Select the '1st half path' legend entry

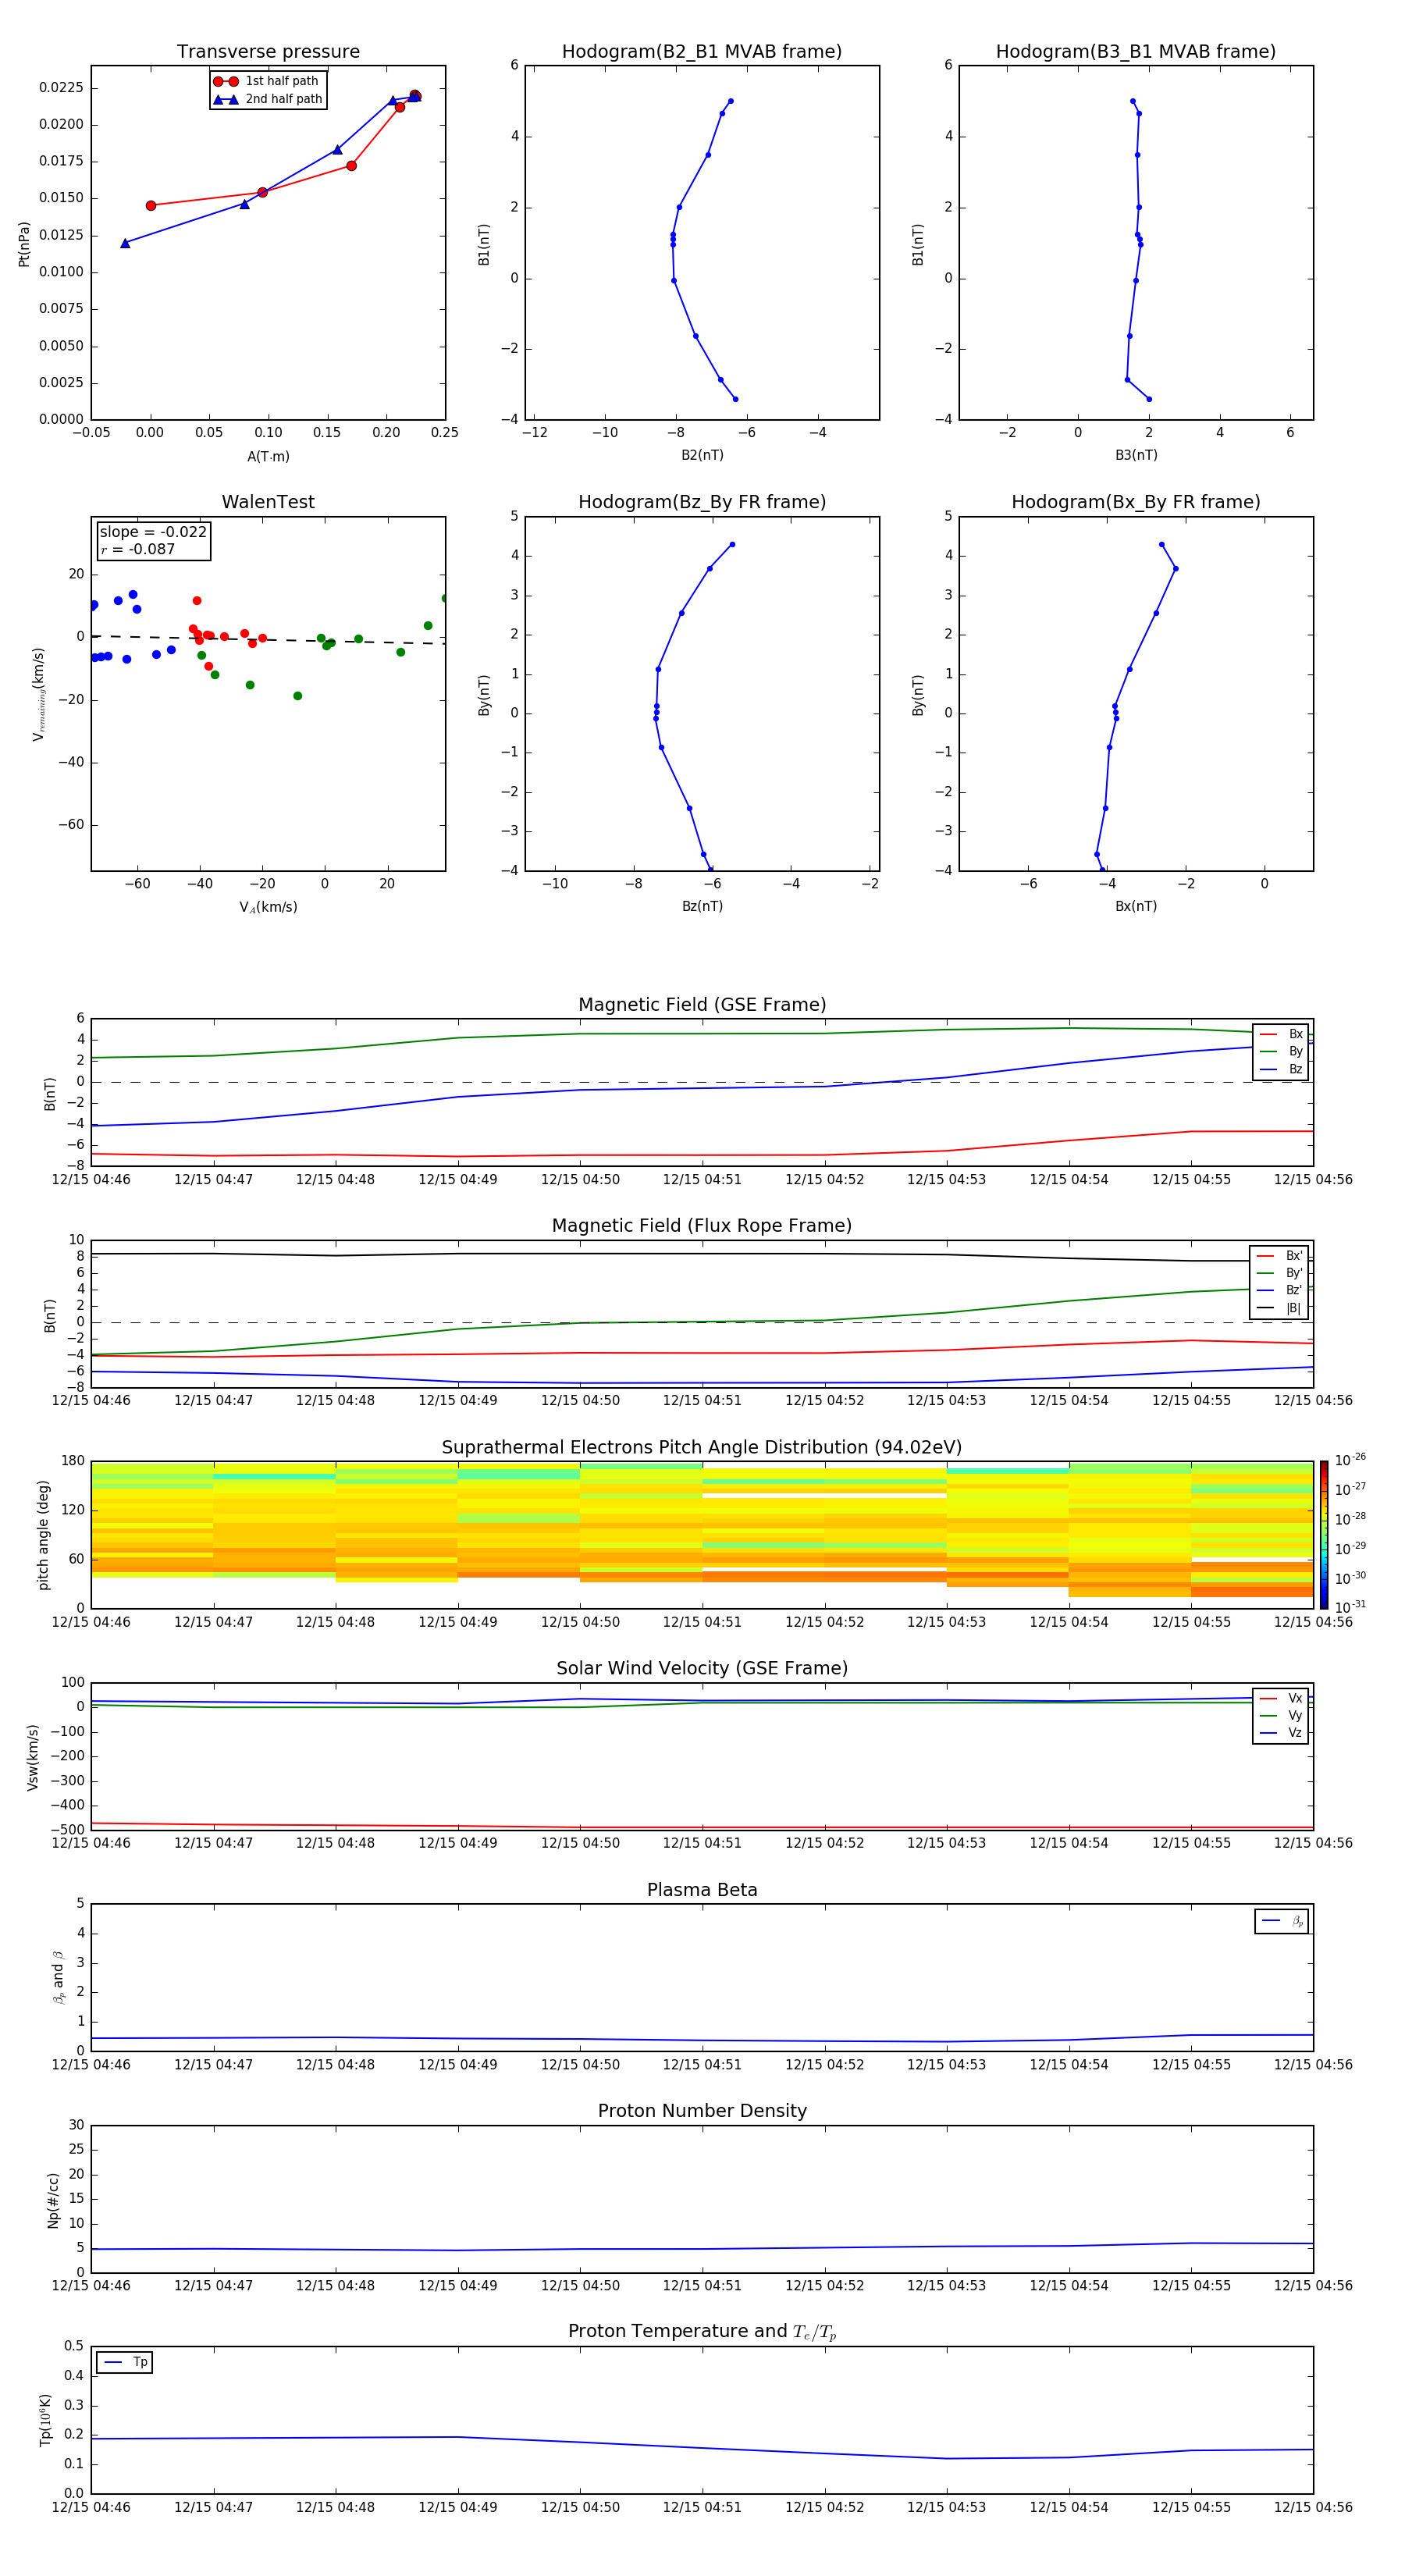coord(266,81)
